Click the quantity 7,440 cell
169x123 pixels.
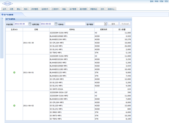coord(122,76)
